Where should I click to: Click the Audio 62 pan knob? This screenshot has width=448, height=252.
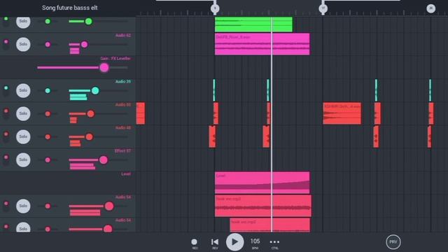coord(48,44)
